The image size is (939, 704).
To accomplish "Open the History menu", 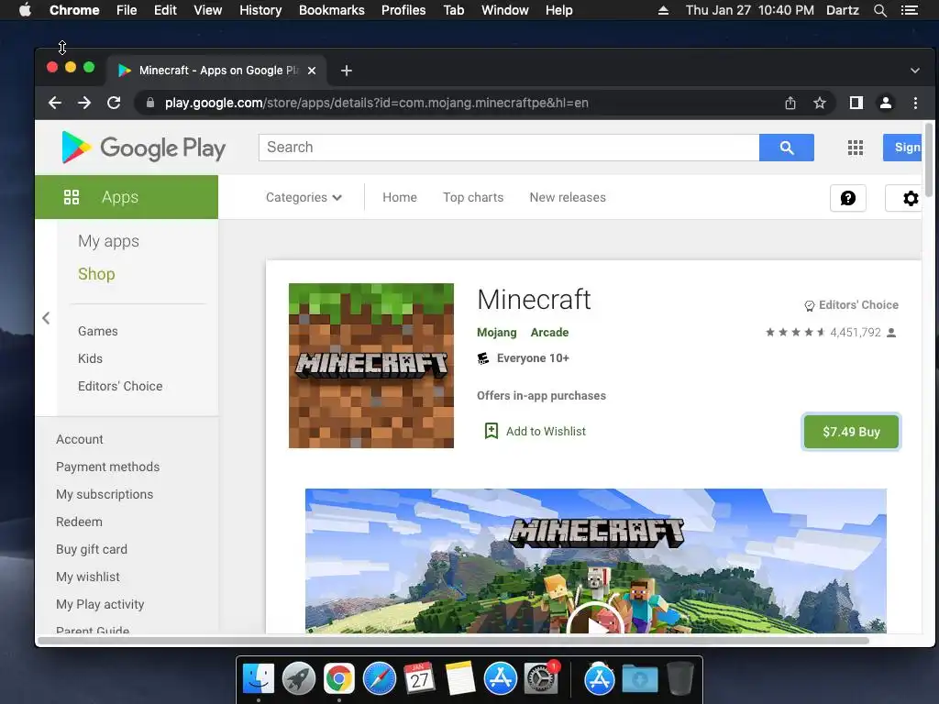I will pos(260,10).
